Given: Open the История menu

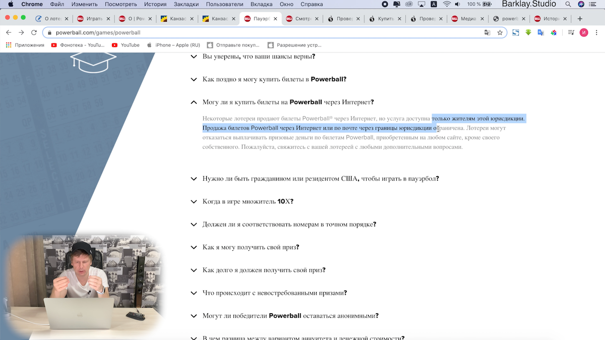Looking at the screenshot, I should pyautogui.click(x=155, y=4).
